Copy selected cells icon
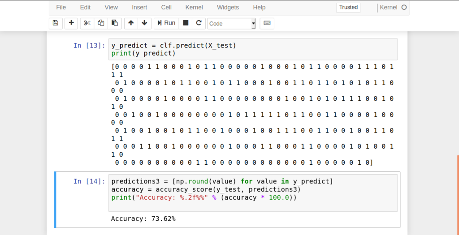This screenshot has width=459, height=235. (101, 23)
